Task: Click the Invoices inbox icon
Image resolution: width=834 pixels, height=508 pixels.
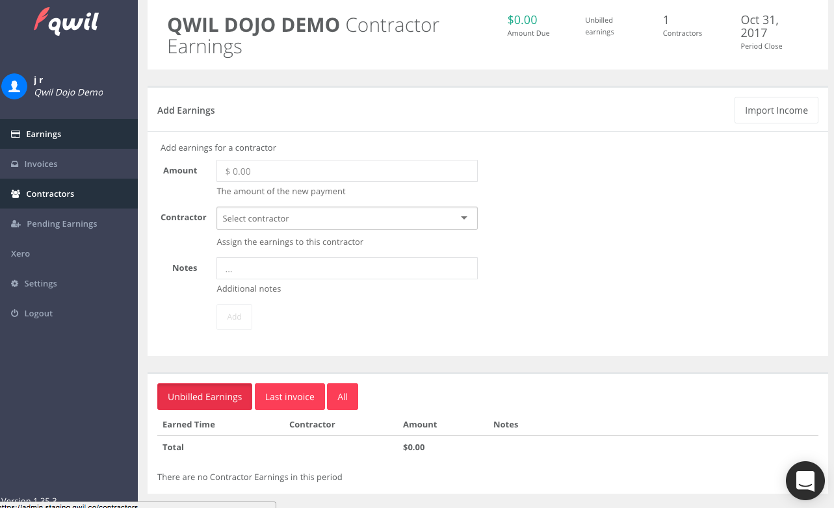Action: (x=15, y=164)
